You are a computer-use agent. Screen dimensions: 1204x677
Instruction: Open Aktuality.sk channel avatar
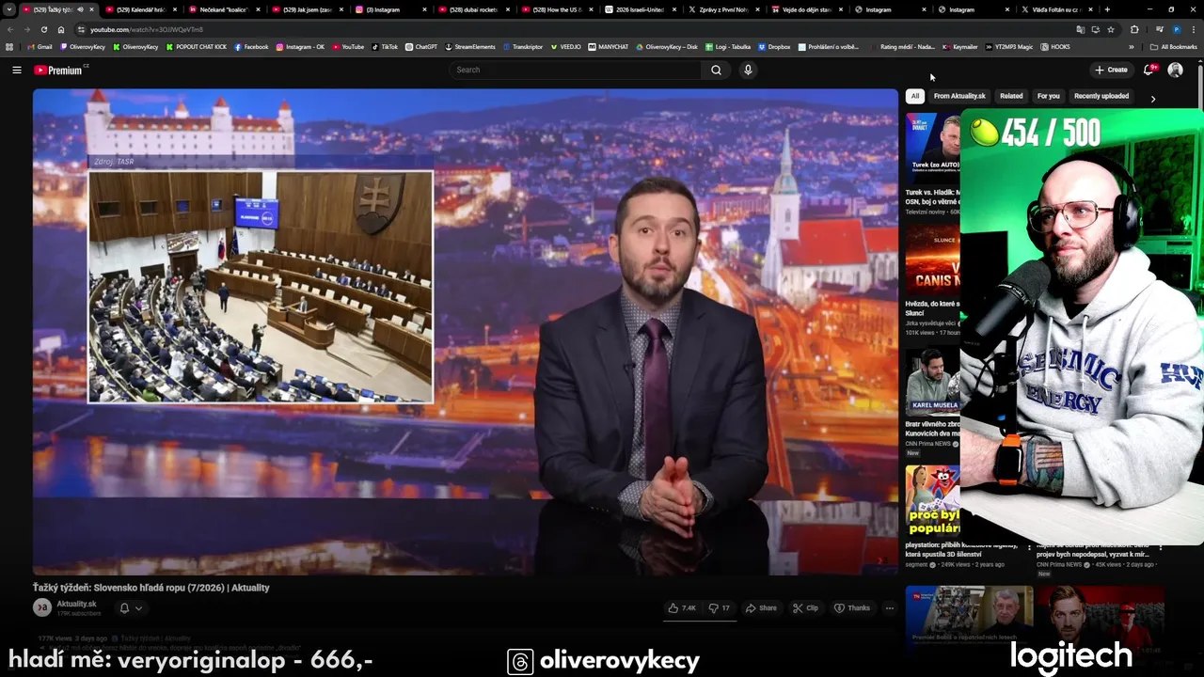tap(42, 607)
